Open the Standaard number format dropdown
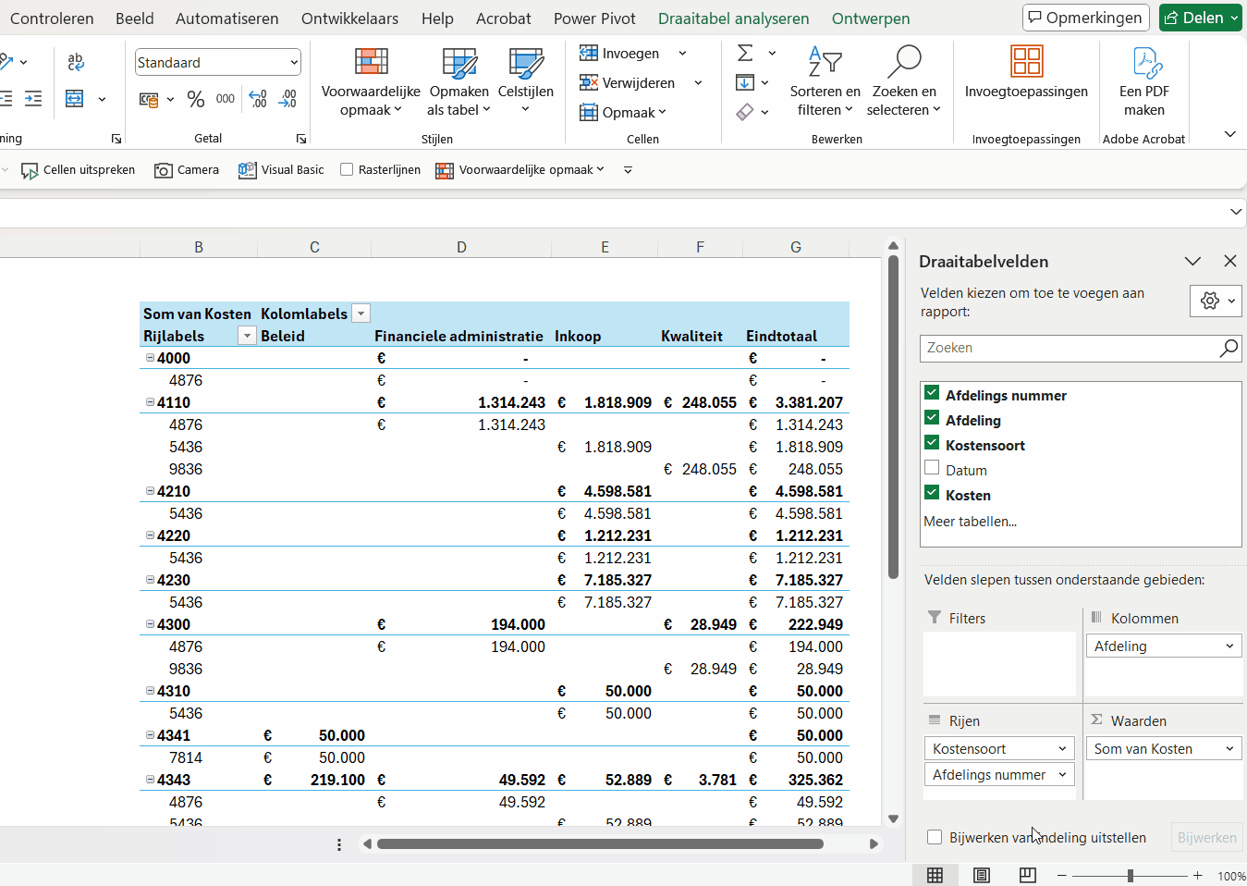This screenshot has width=1247, height=886. [x=294, y=63]
